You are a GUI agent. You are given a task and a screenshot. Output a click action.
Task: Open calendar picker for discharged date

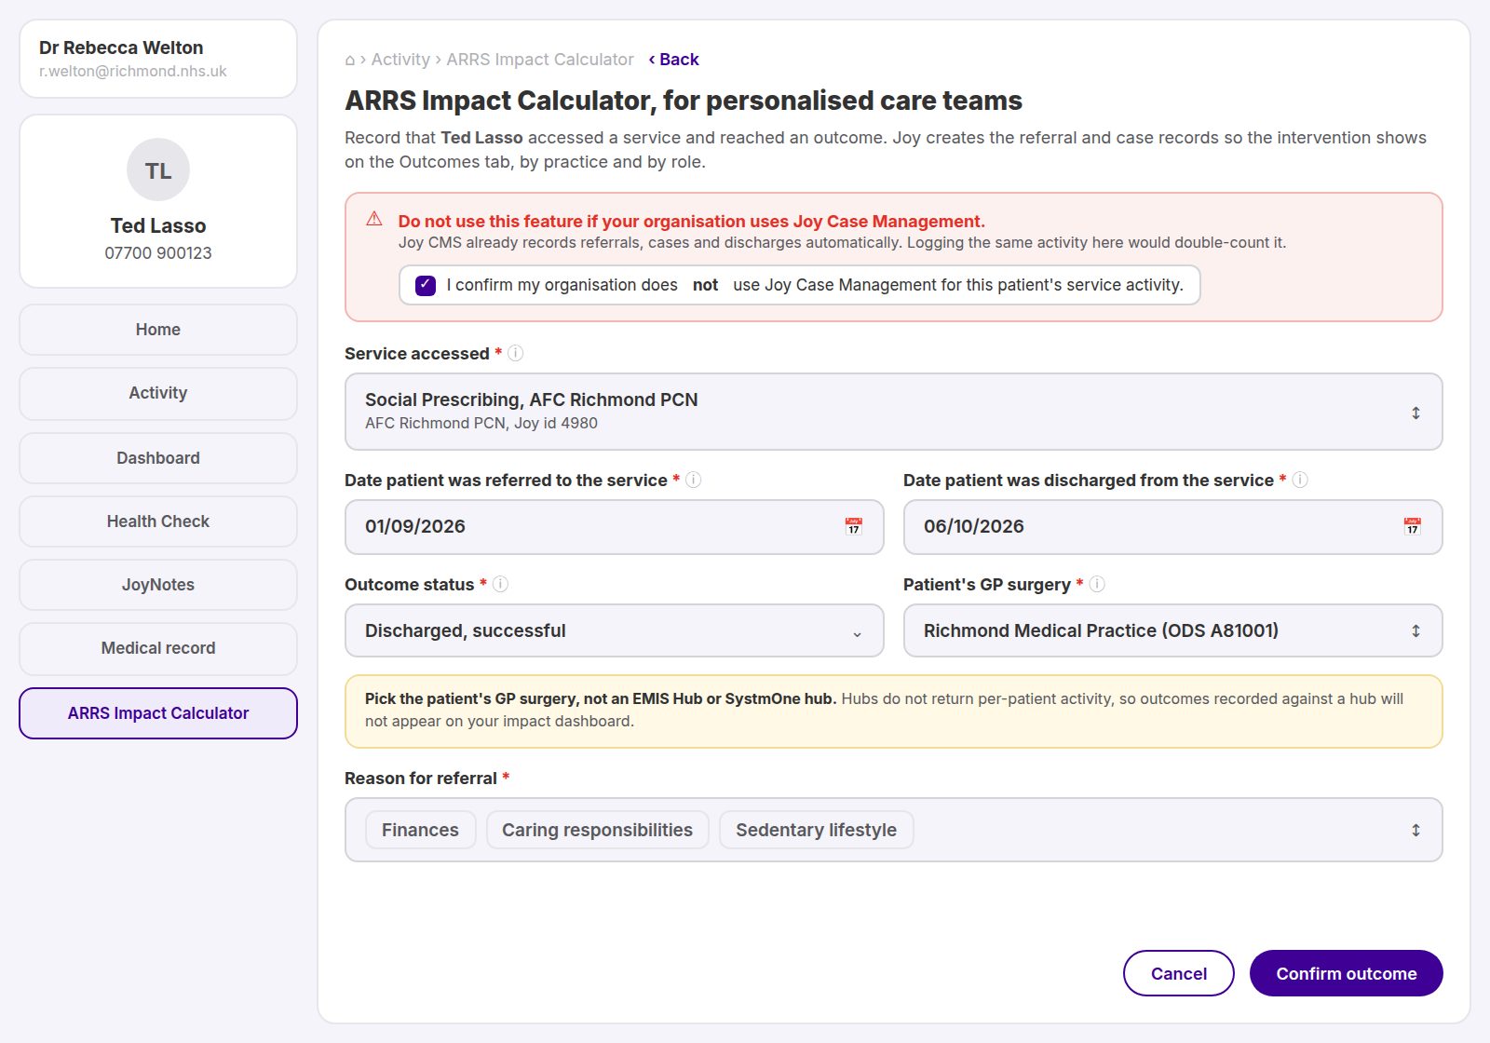coord(1413,526)
